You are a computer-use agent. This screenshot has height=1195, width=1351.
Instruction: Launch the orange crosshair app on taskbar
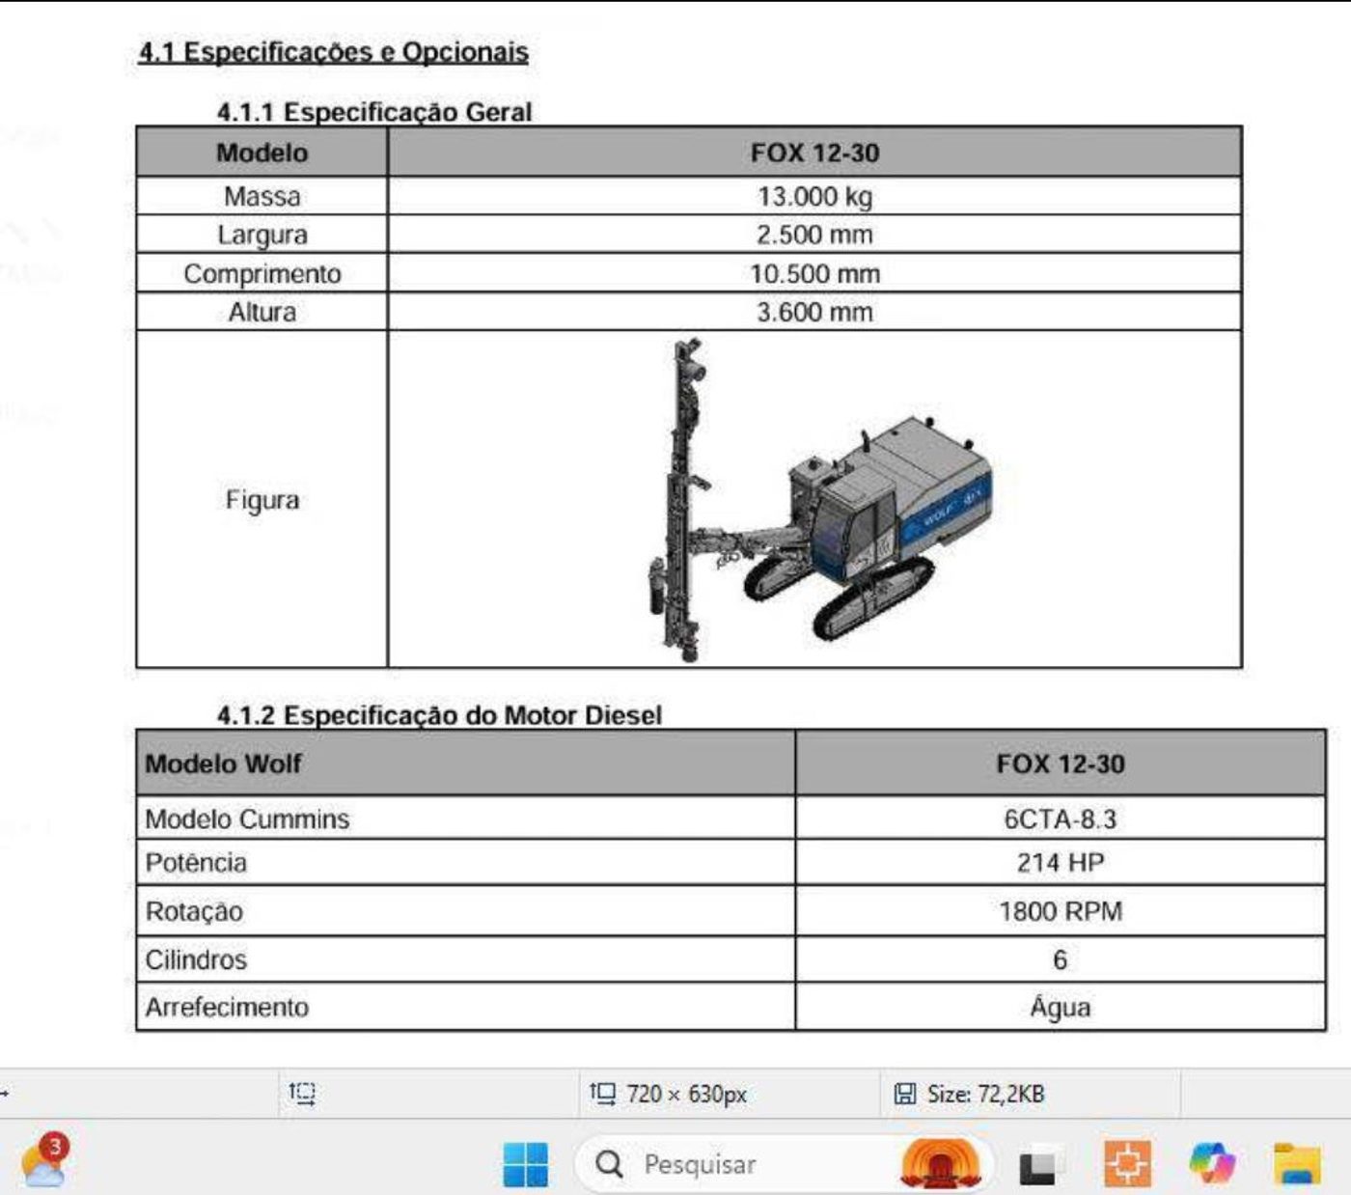[x=1127, y=1164]
